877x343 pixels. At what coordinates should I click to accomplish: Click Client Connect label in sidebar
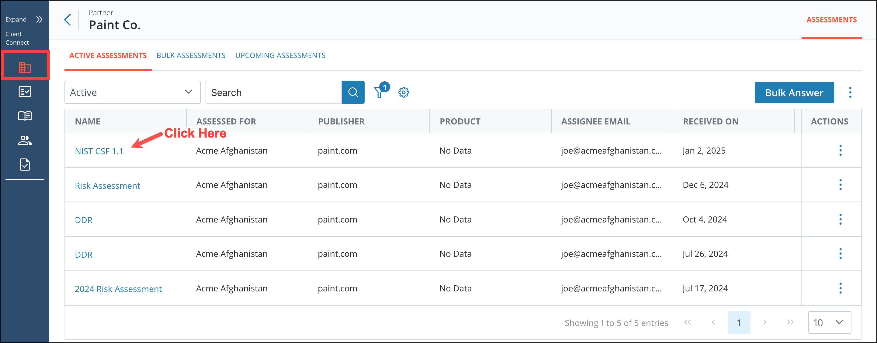click(x=17, y=38)
